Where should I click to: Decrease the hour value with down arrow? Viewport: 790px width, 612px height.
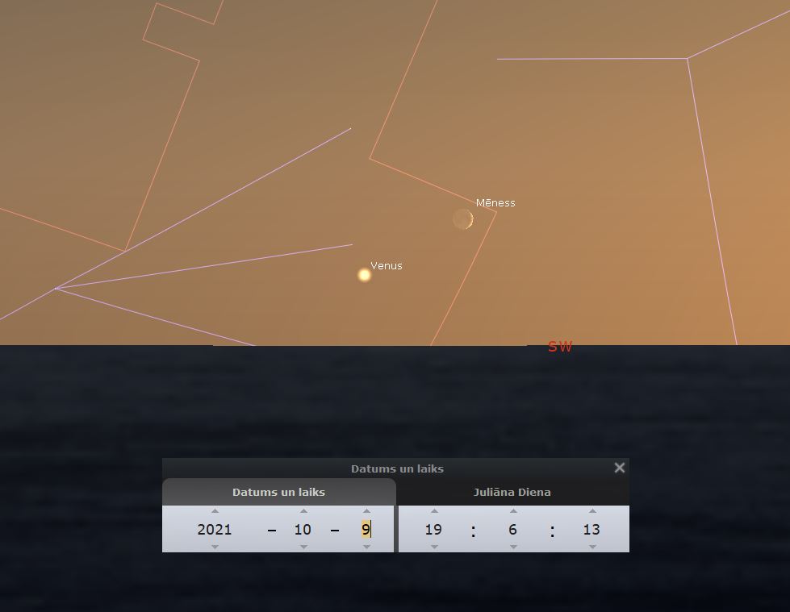pyautogui.click(x=434, y=547)
